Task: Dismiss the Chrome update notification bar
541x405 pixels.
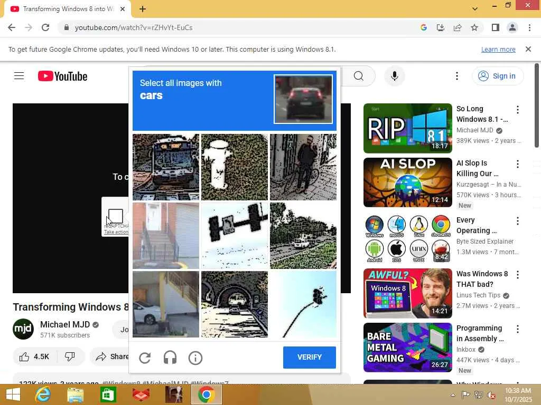Action: [x=528, y=49]
